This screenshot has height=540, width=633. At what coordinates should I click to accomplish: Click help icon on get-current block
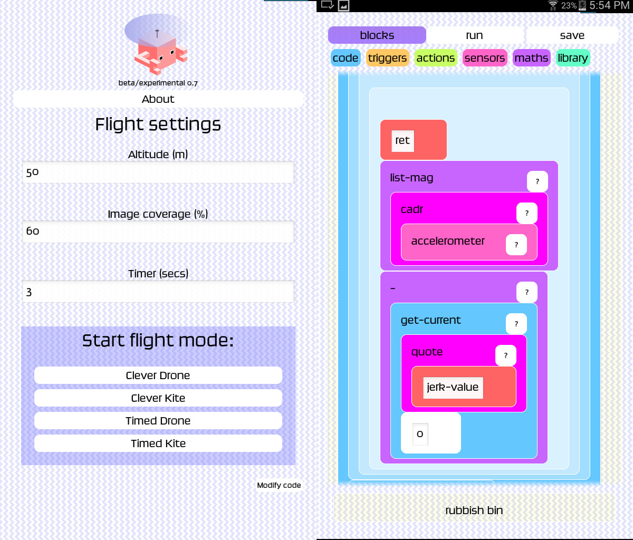point(516,324)
